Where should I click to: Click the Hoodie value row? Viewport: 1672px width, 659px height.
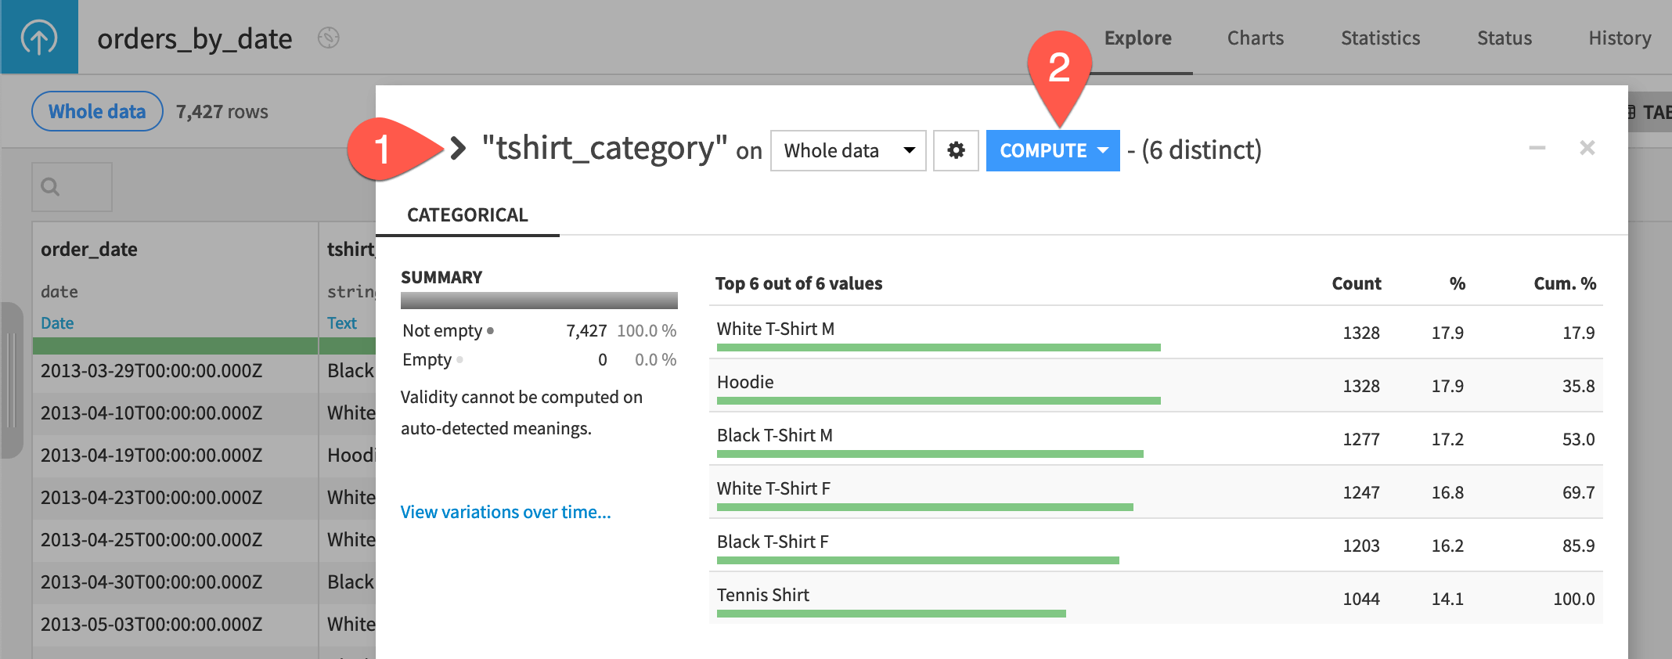pos(1156,386)
